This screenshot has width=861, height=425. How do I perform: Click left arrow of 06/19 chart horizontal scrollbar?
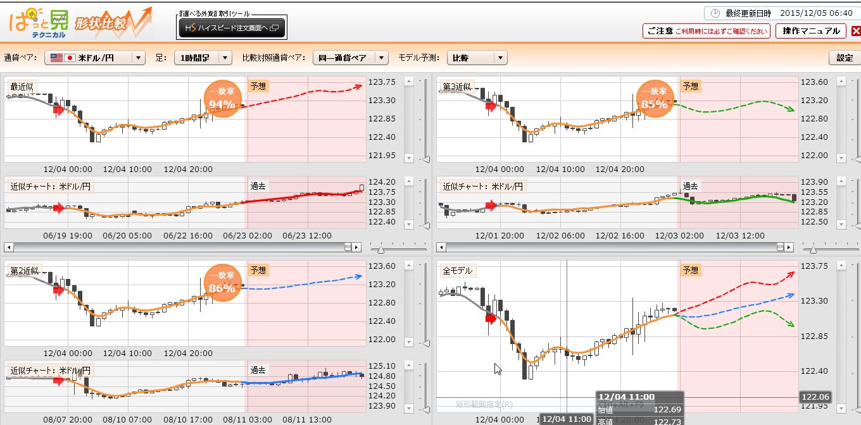click(8, 247)
